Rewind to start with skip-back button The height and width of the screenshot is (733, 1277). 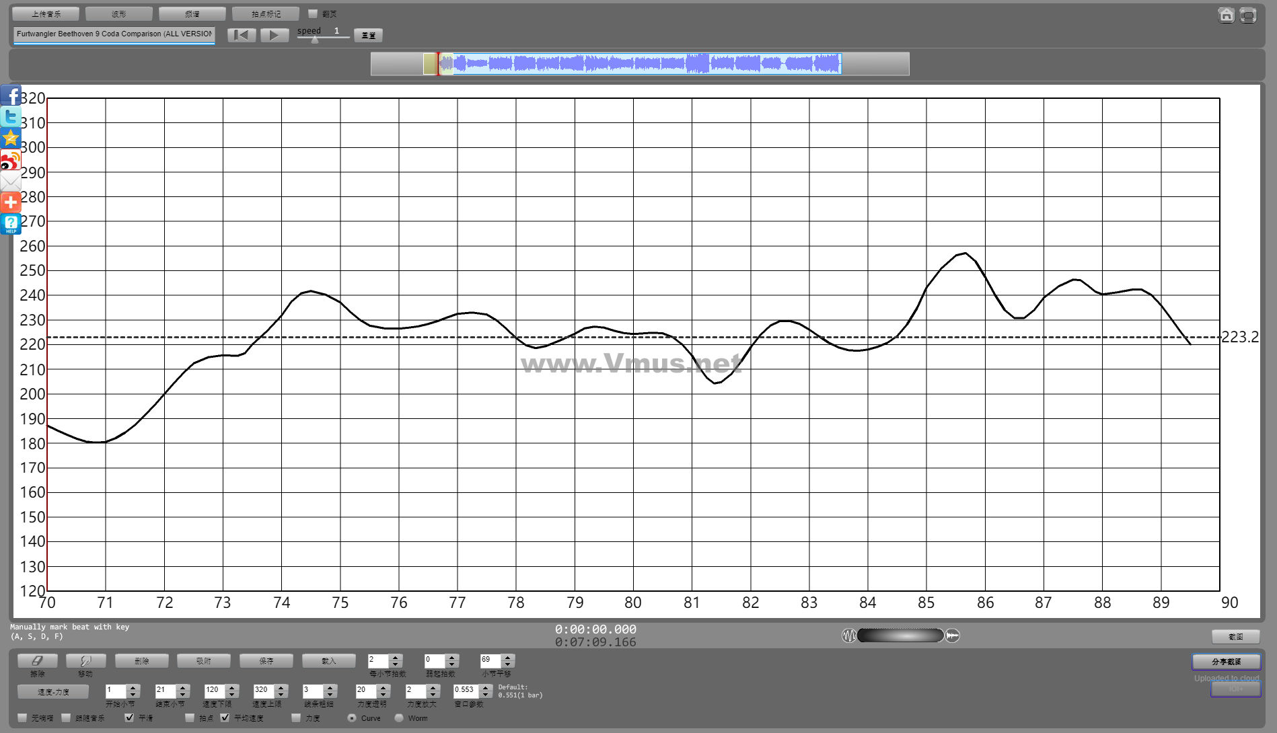click(242, 35)
